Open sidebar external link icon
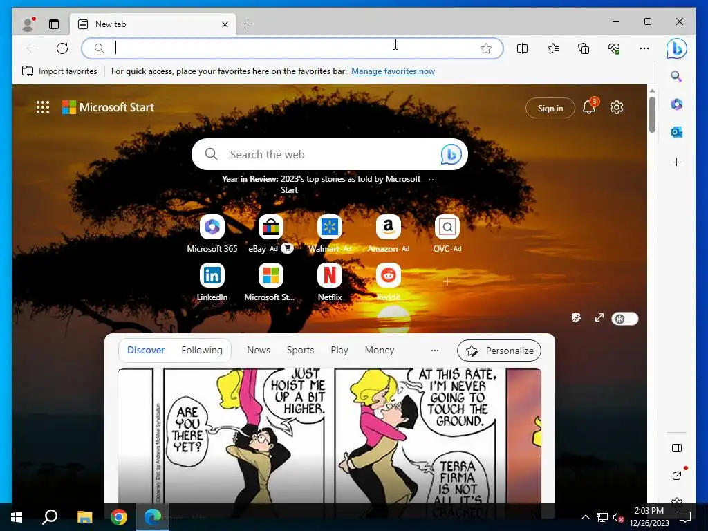Viewport: 708px width, 531px height. point(676,476)
